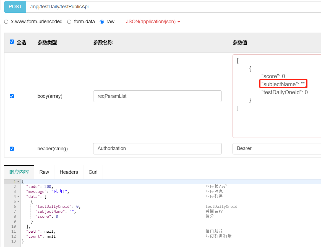Open the Headers response tab
The width and height of the screenshot is (321, 247).
click(69, 172)
